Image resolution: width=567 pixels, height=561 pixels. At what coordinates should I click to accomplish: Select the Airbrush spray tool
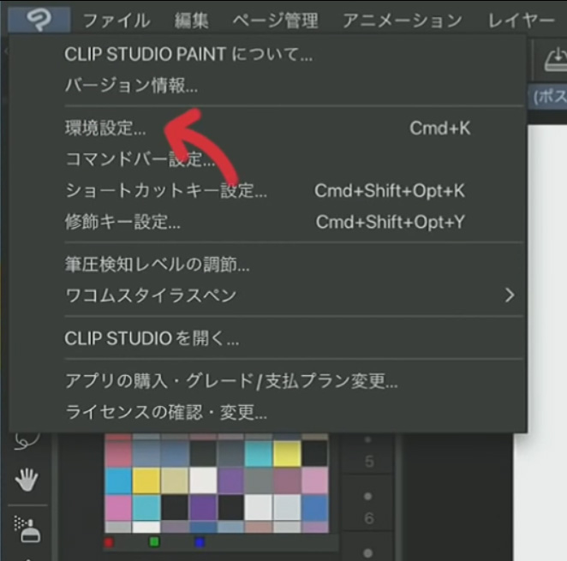[27, 528]
